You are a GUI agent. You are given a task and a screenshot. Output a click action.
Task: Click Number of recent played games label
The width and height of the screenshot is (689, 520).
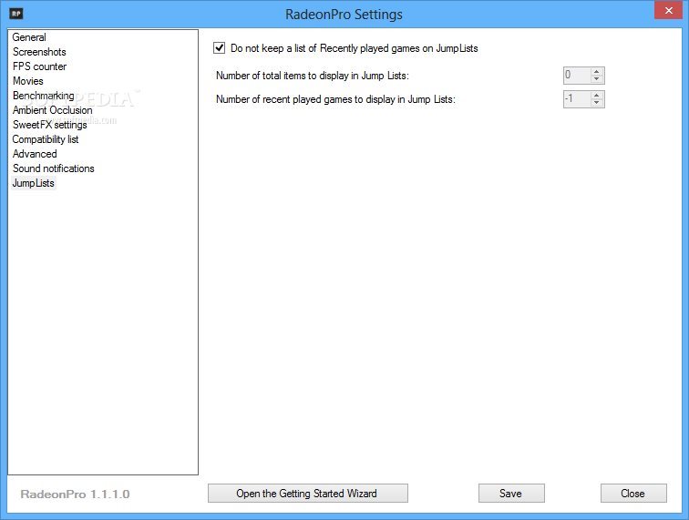(x=335, y=99)
